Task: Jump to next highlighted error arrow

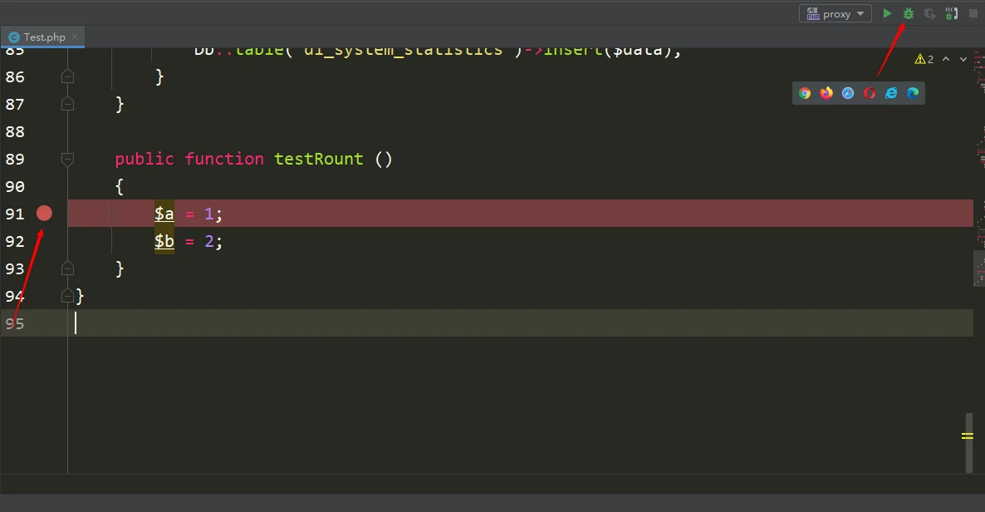Action: [963, 59]
